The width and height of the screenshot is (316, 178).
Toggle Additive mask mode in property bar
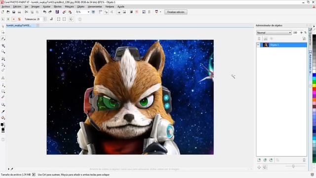(x=8, y=19)
